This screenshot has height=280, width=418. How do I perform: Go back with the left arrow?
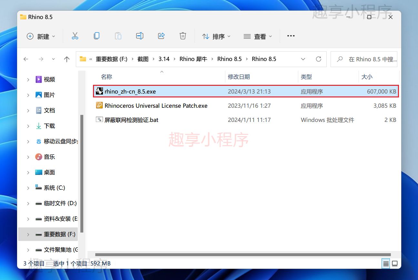(x=26, y=59)
